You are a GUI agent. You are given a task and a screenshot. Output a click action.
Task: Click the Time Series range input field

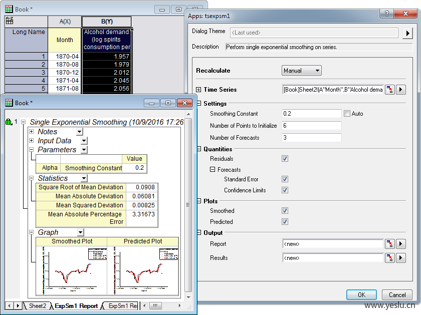point(333,90)
